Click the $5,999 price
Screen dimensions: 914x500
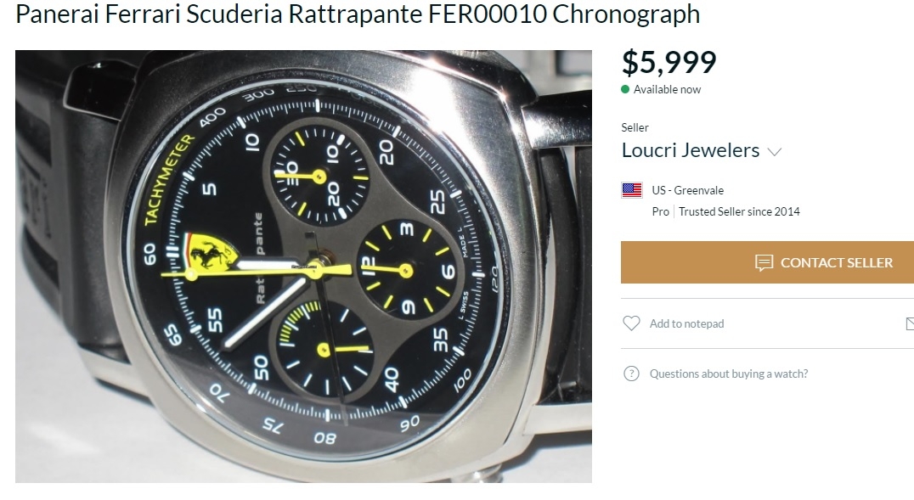pos(669,62)
